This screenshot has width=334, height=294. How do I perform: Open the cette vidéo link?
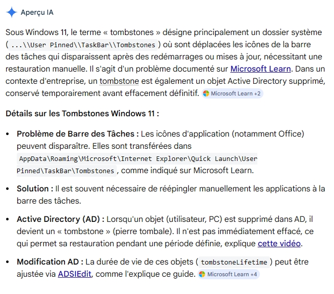pyautogui.click(x=279, y=244)
